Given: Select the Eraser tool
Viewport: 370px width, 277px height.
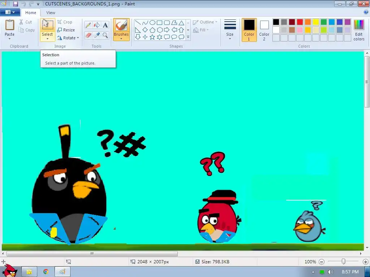Looking at the screenshot, I should (x=88, y=35).
